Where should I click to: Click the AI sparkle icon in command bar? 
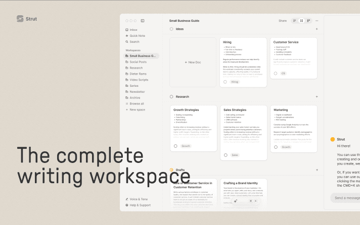click(235, 201)
